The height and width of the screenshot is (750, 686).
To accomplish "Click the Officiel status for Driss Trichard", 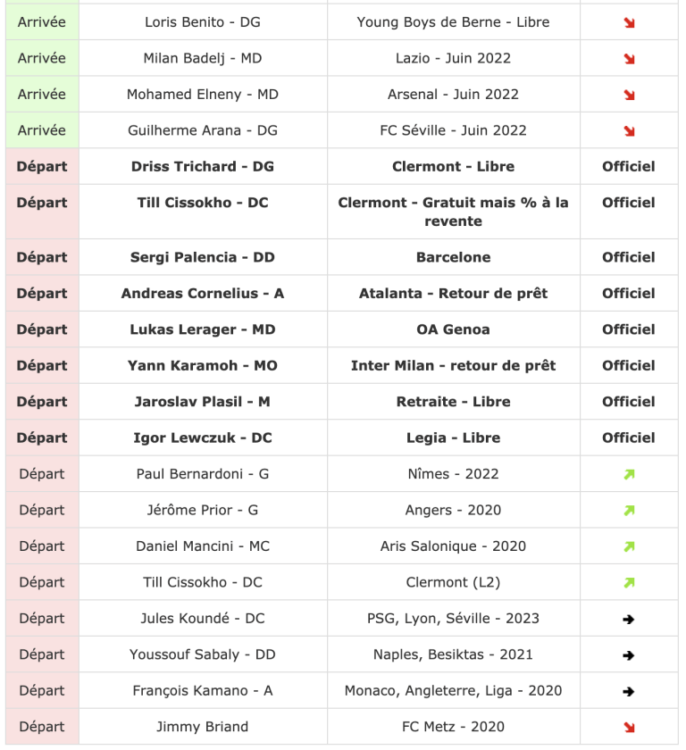I will [x=629, y=166].
